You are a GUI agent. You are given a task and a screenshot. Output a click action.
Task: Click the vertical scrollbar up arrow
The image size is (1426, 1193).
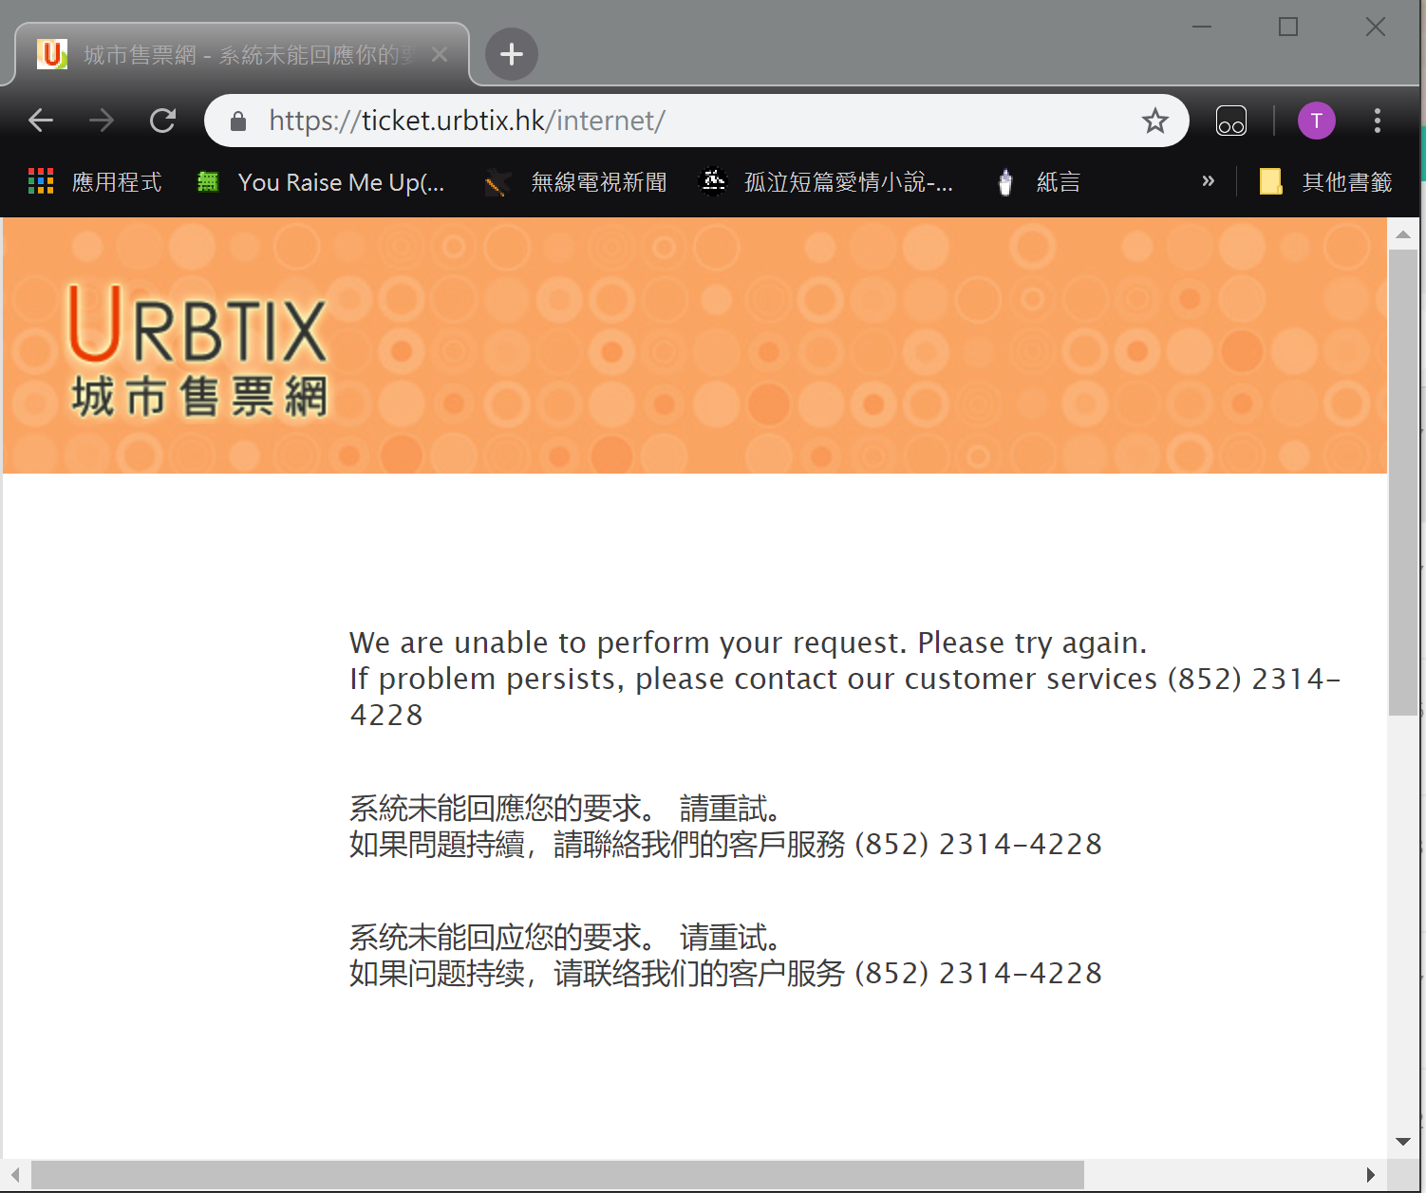(1403, 233)
